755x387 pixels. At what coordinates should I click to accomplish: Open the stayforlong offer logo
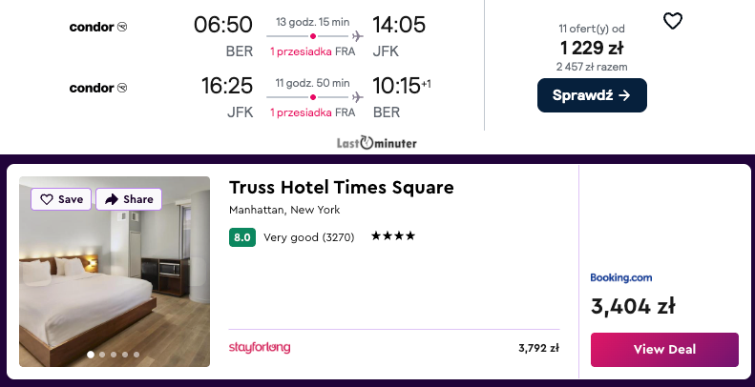pos(260,347)
